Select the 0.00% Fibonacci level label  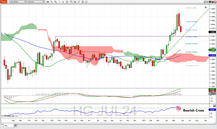coord(191,8)
